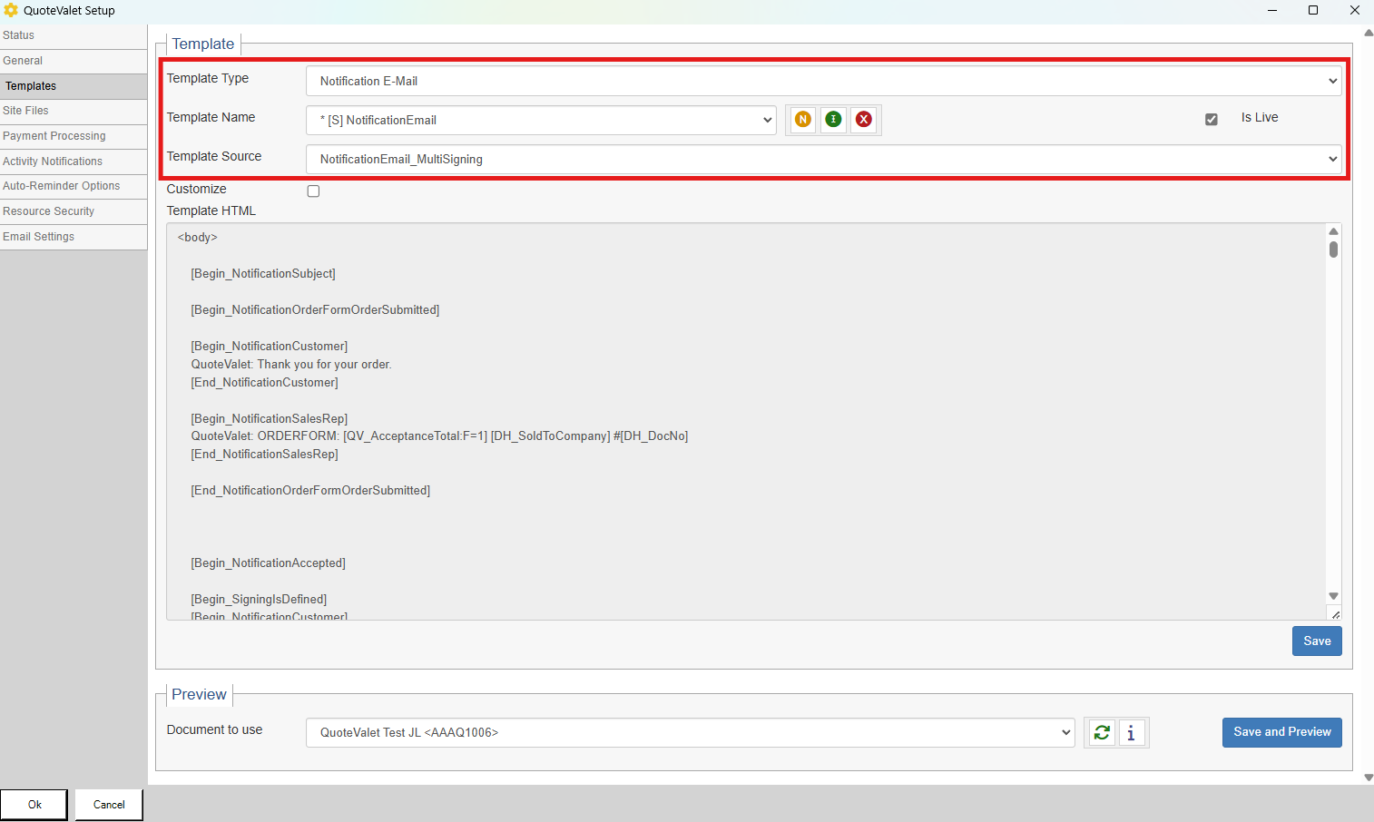Click the Ok button
This screenshot has width=1374, height=822.
click(x=34, y=805)
